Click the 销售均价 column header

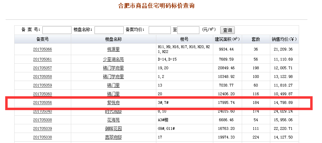tap(283, 39)
